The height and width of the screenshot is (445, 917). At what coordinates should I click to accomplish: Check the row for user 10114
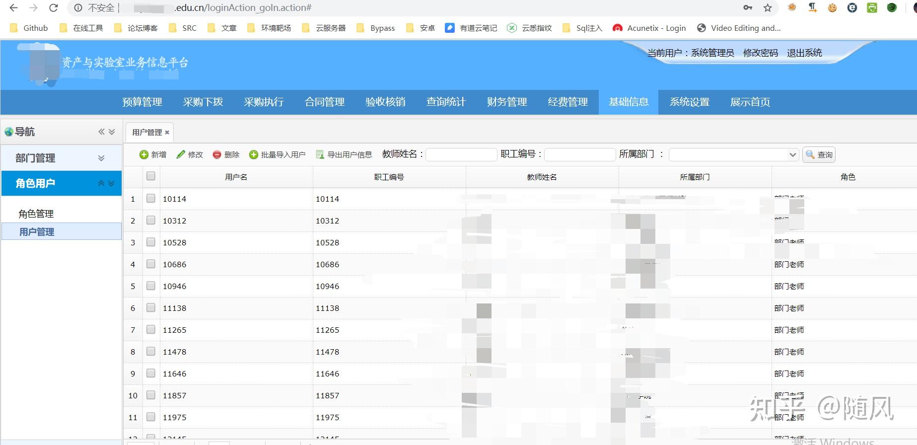point(151,198)
